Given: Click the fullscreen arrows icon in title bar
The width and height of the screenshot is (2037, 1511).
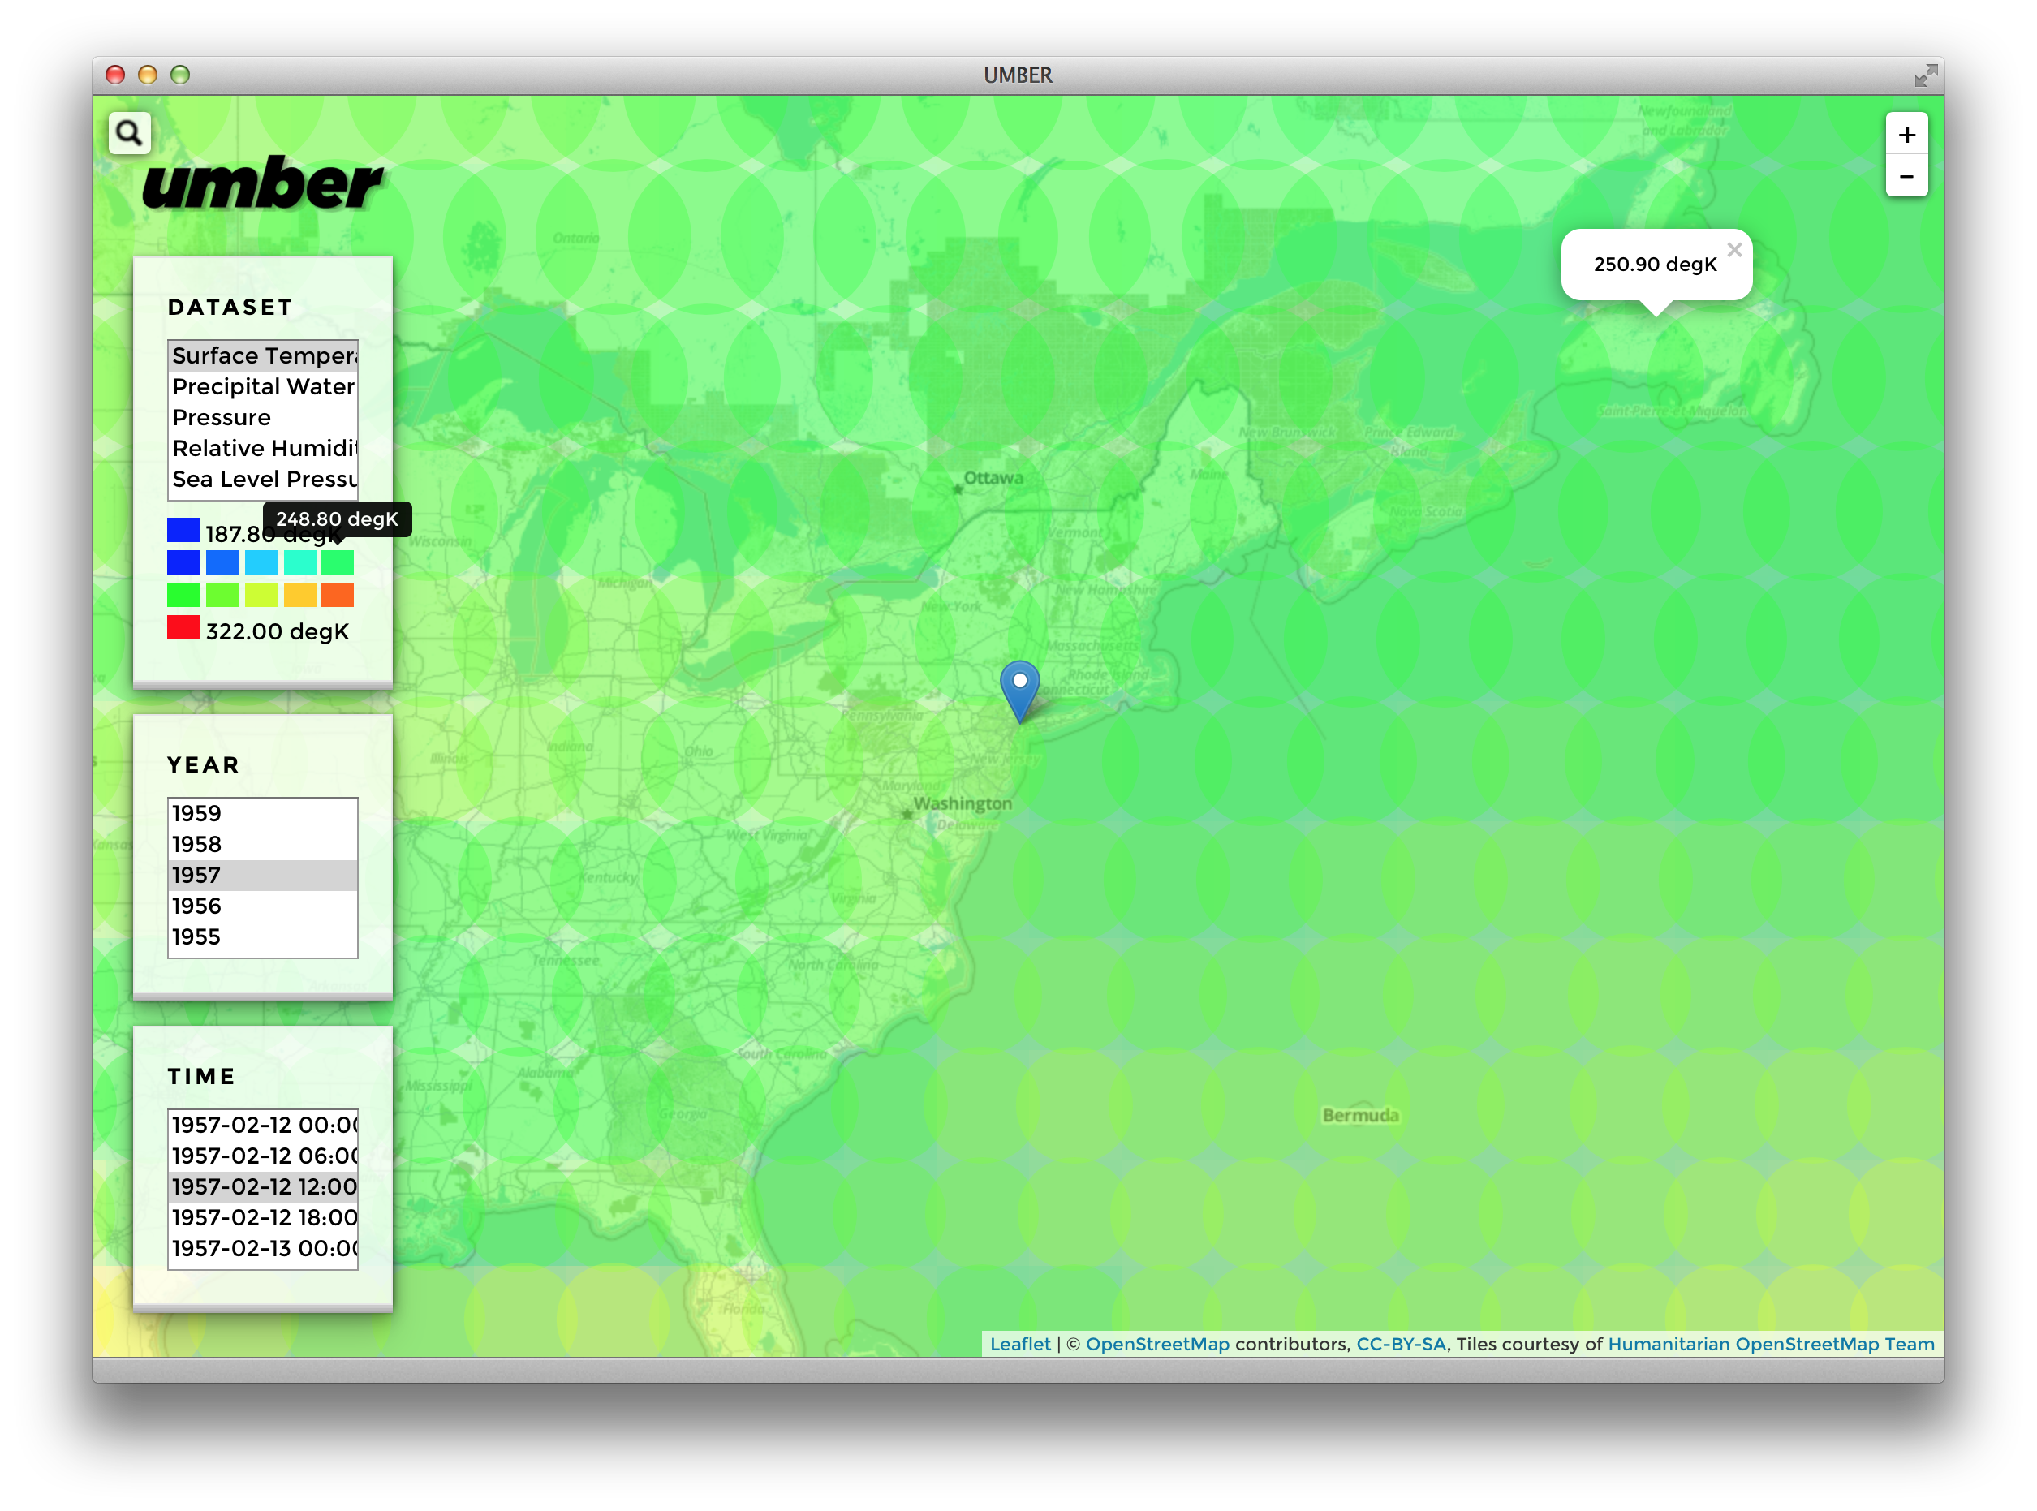Looking at the screenshot, I should [1925, 76].
